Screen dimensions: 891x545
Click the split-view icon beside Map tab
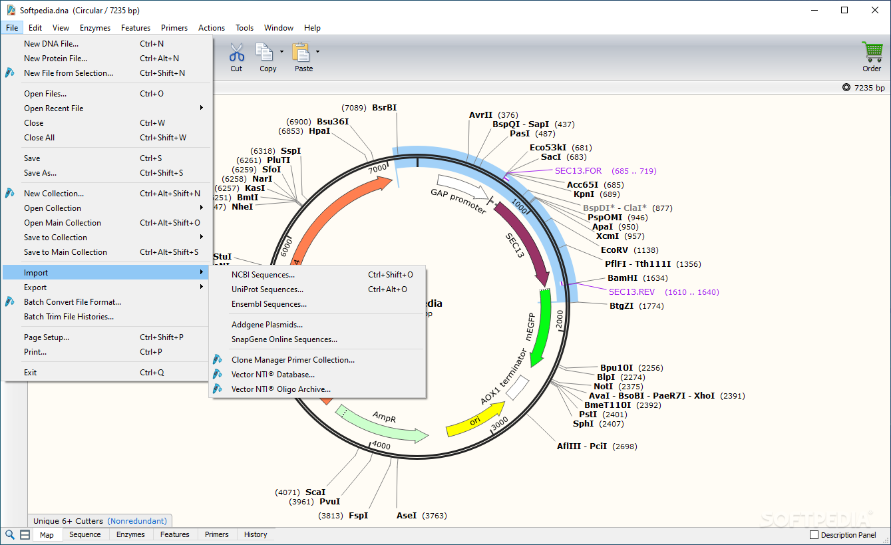click(x=25, y=534)
